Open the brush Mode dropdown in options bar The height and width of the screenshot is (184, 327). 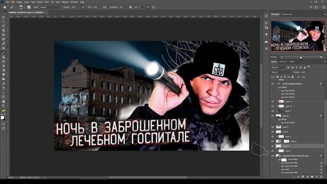click(50, 7)
